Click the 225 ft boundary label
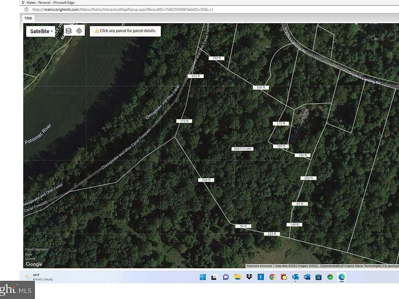The image size is (399, 299). tap(272, 234)
